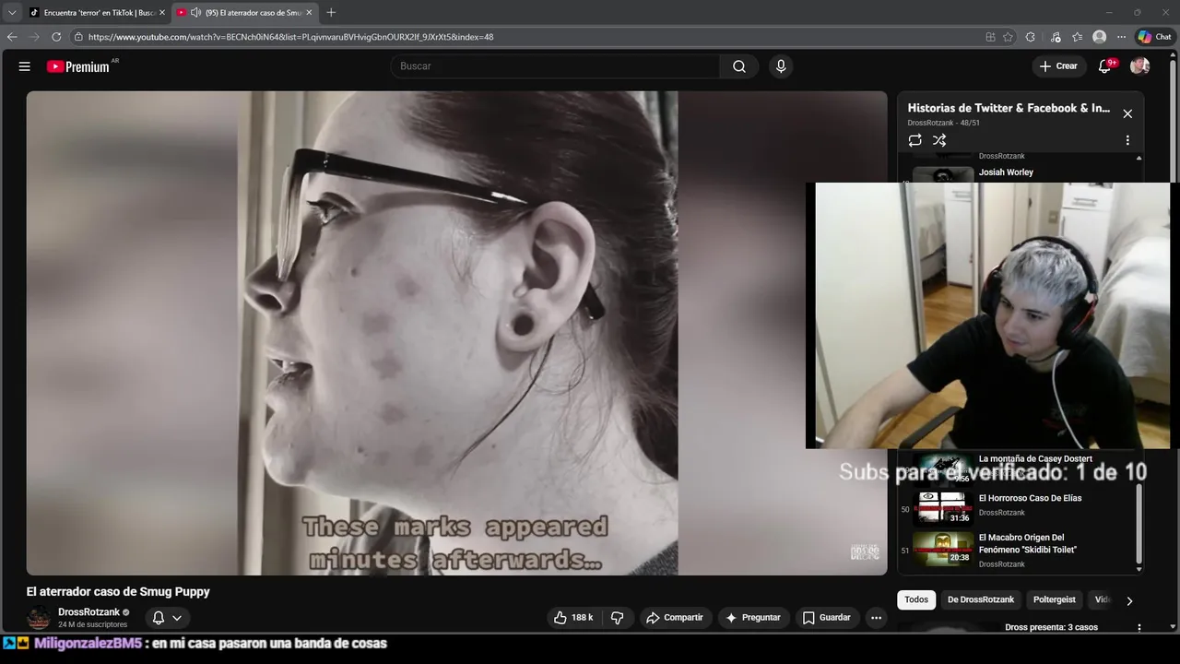
Task: Open the notifications bell with 9+ badge
Action: 1105,66
